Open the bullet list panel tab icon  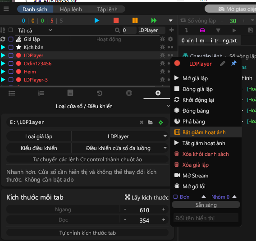point(12,93)
